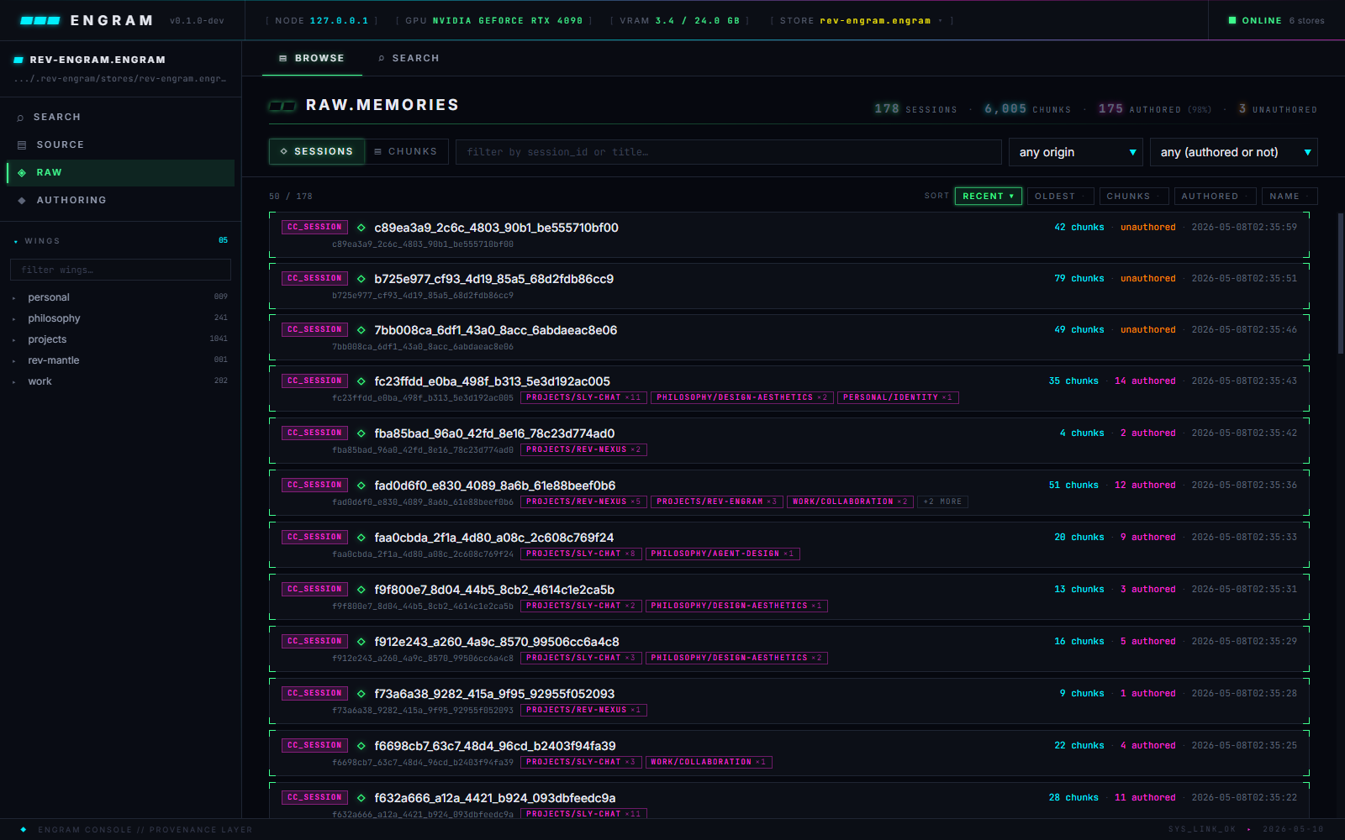This screenshot has height=840, width=1345.
Task: Go to Authoring in sidebar
Action: [x=120, y=201]
